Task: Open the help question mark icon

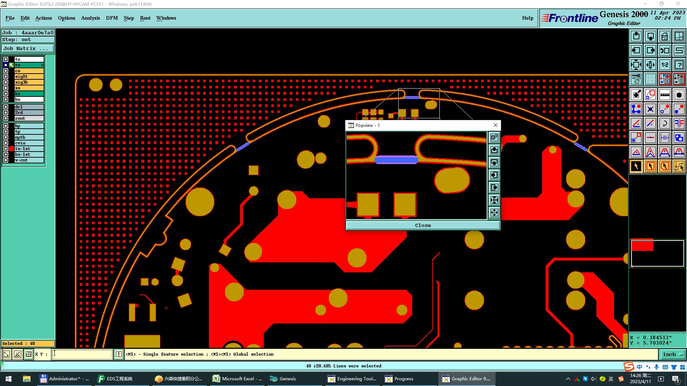Action: click(x=679, y=65)
